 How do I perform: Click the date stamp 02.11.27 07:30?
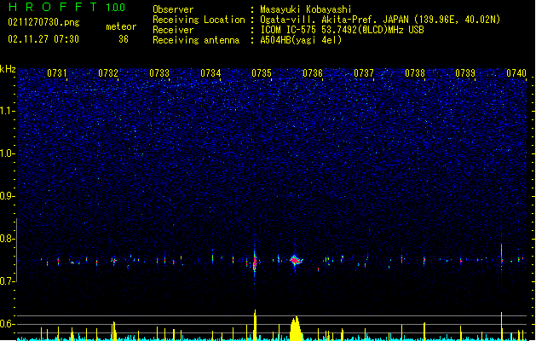coord(43,39)
